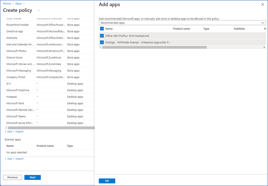Click left arrow of Add apps scrollbar

[100, 47]
